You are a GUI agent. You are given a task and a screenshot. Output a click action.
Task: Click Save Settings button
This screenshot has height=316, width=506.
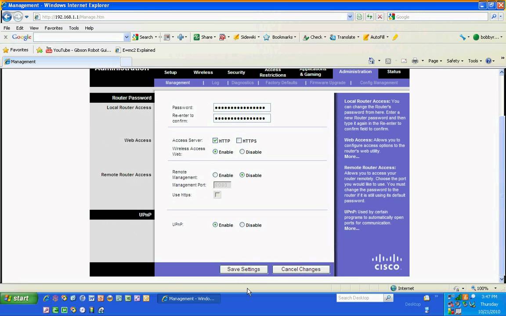(x=244, y=269)
